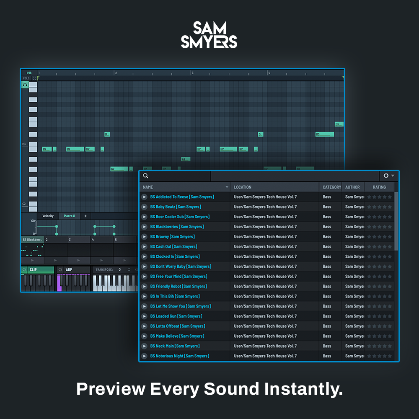Add a new lane with the plus tab
Viewport: 419px width, 419px height.
tap(85, 216)
